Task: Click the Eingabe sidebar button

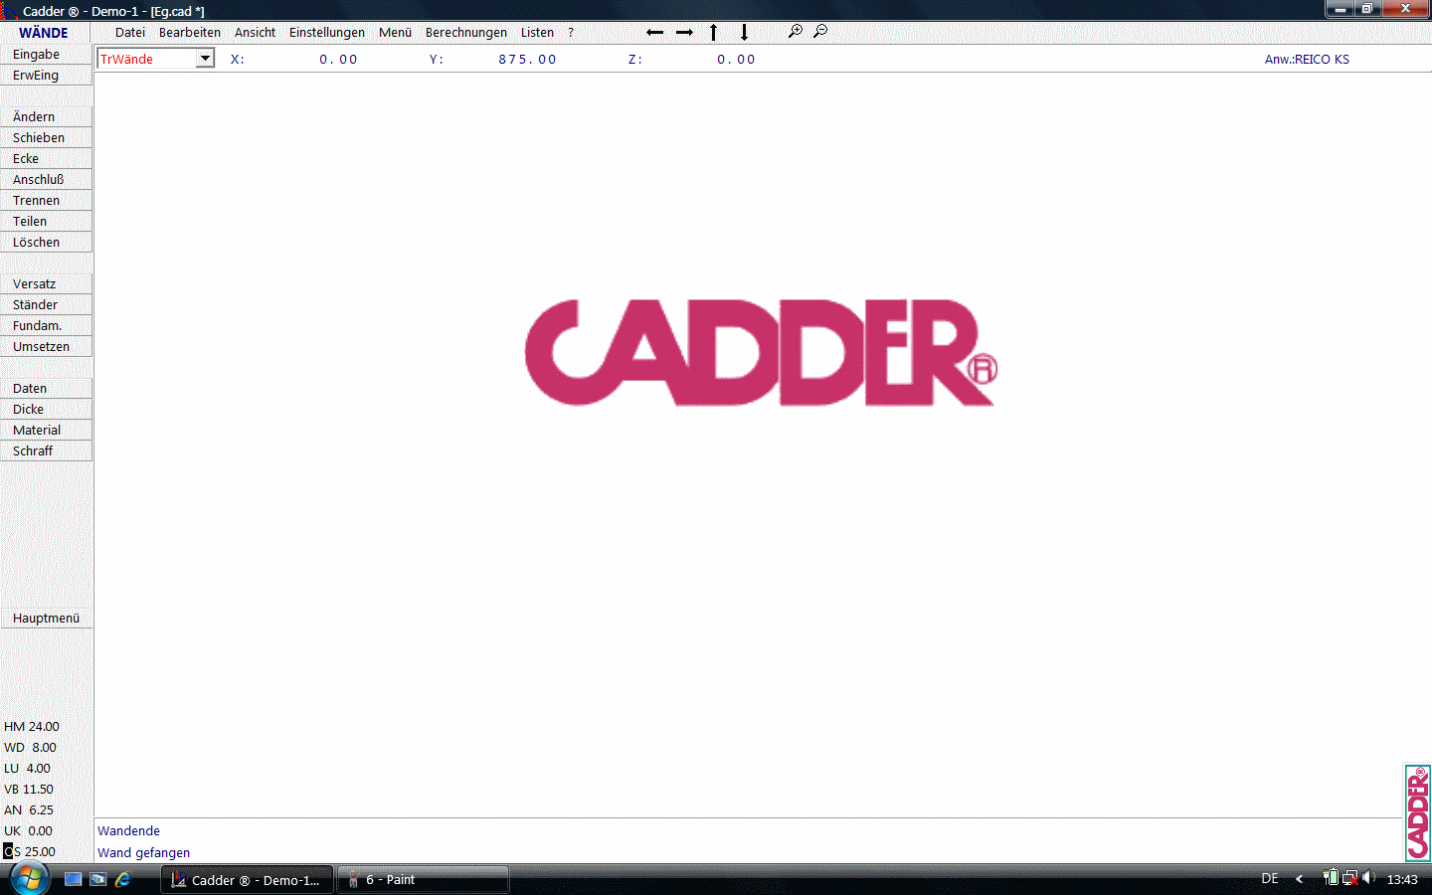Action: 47,55
